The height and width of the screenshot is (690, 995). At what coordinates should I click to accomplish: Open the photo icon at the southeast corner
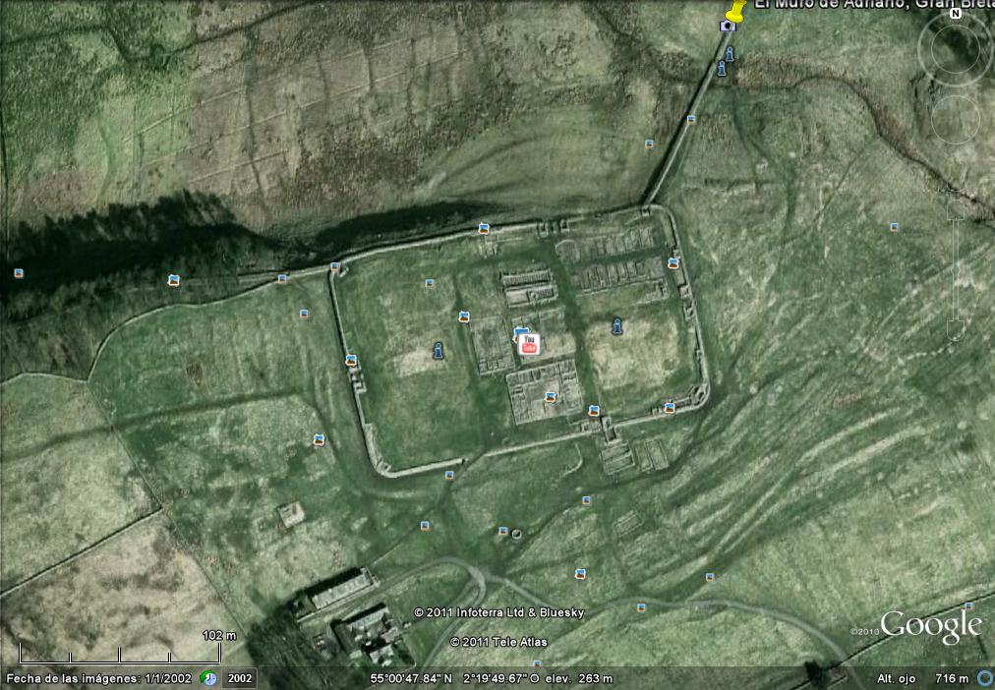pos(670,407)
